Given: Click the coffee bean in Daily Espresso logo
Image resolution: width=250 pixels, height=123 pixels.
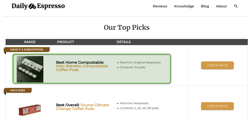Looking at the screenshot, I should pos(32,6).
